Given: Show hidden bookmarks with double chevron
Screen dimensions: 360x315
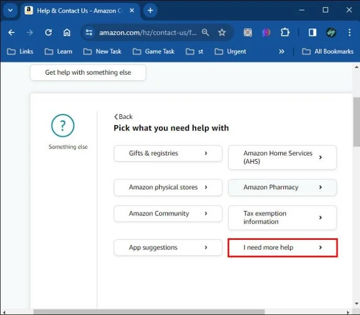Looking at the screenshot, I should pos(282,51).
